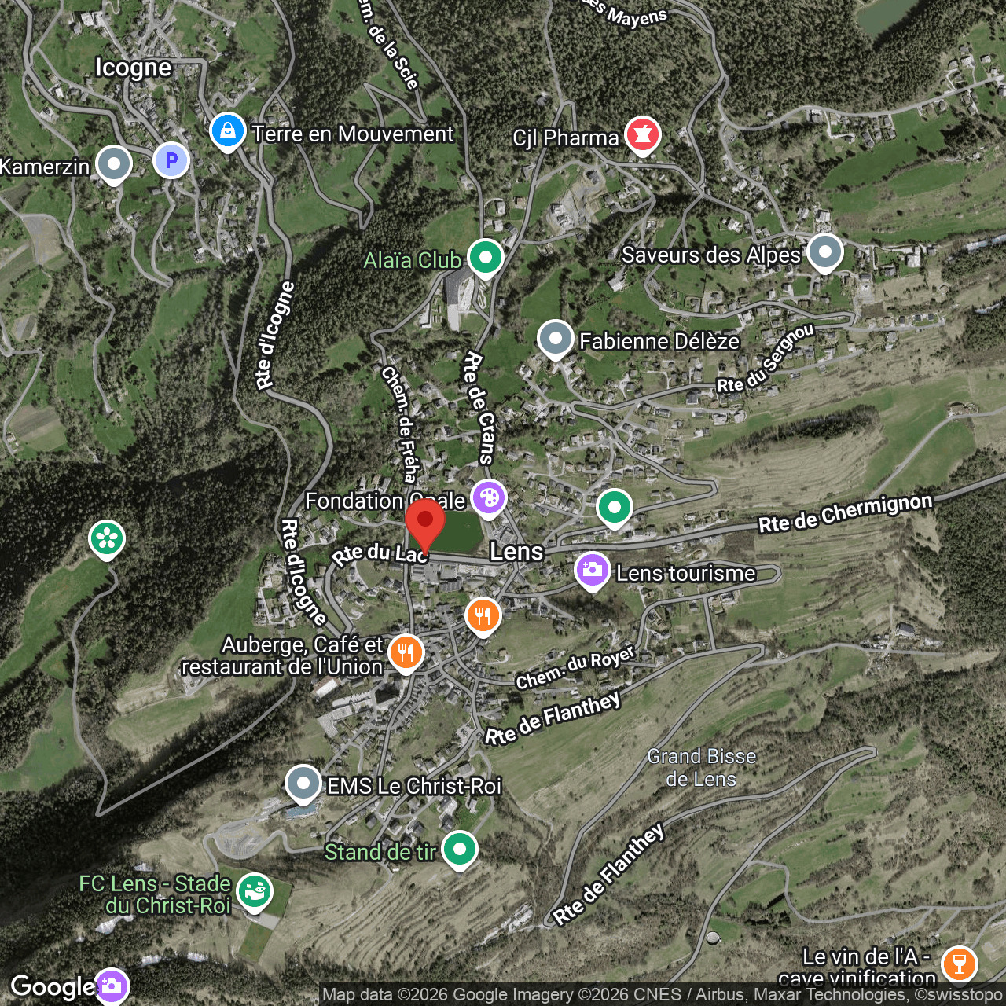Click the parking icon near Kamerzin
1006x1006 pixels.
tap(171, 161)
